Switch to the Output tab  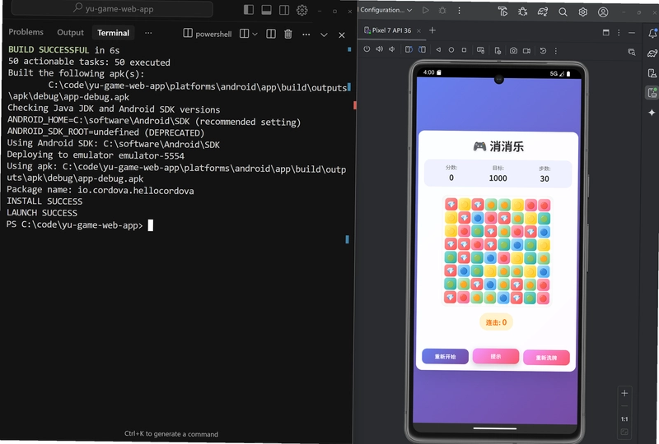click(71, 32)
